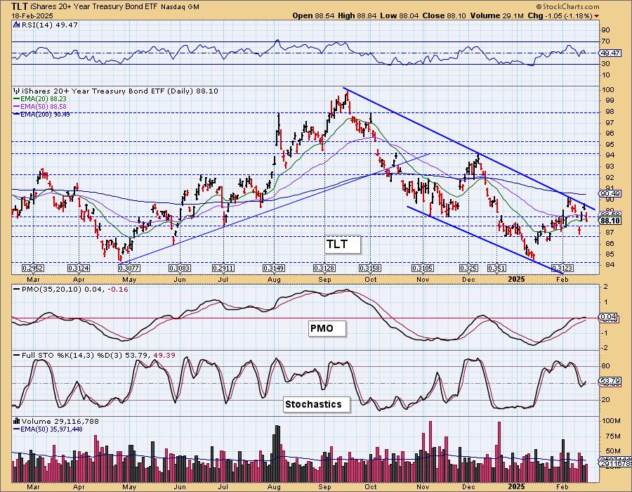Click the boxed TLT annotation on the price chart
Screen dimensions: 632x492
pyautogui.click(x=343, y=245)
